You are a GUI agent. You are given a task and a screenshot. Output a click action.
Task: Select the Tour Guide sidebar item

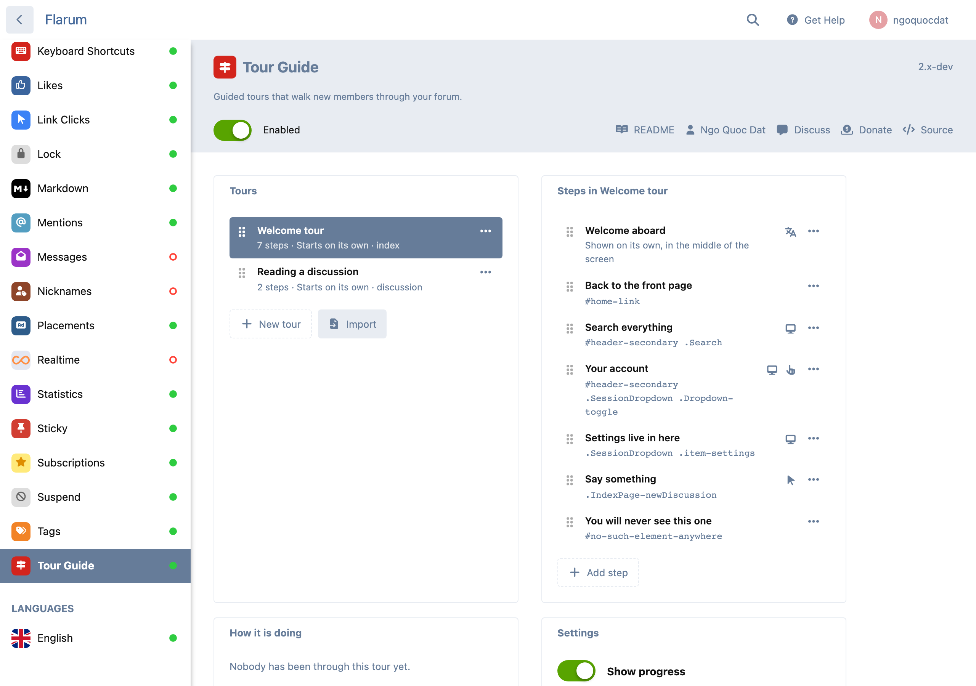[95, 566]
